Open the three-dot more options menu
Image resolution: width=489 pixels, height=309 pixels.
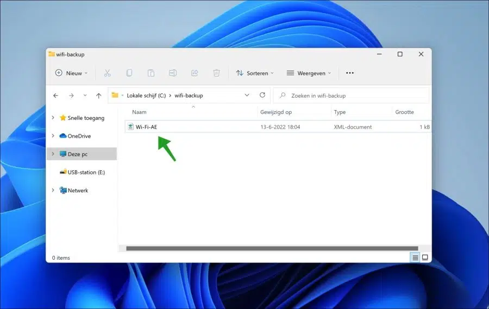350,73
